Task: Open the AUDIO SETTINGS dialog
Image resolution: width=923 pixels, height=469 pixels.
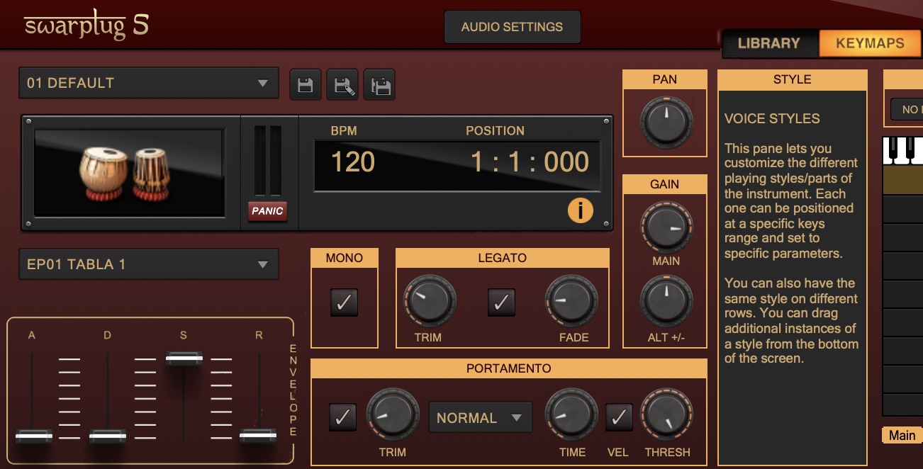Action: point(512,27)
